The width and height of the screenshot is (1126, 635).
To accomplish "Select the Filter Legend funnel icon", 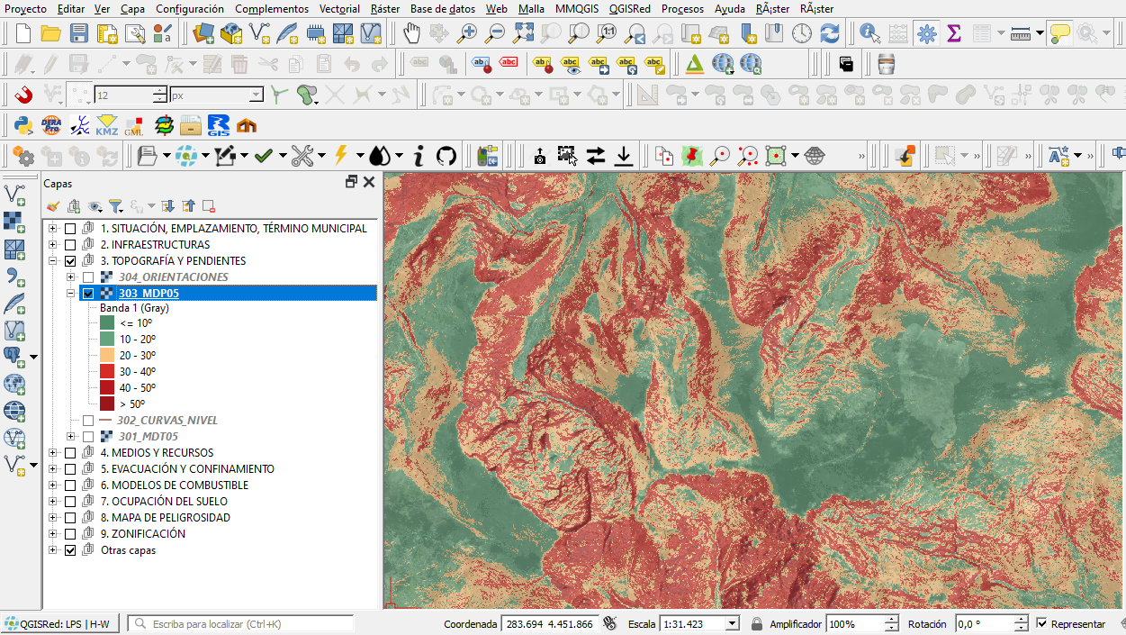I will coord(115,205).
